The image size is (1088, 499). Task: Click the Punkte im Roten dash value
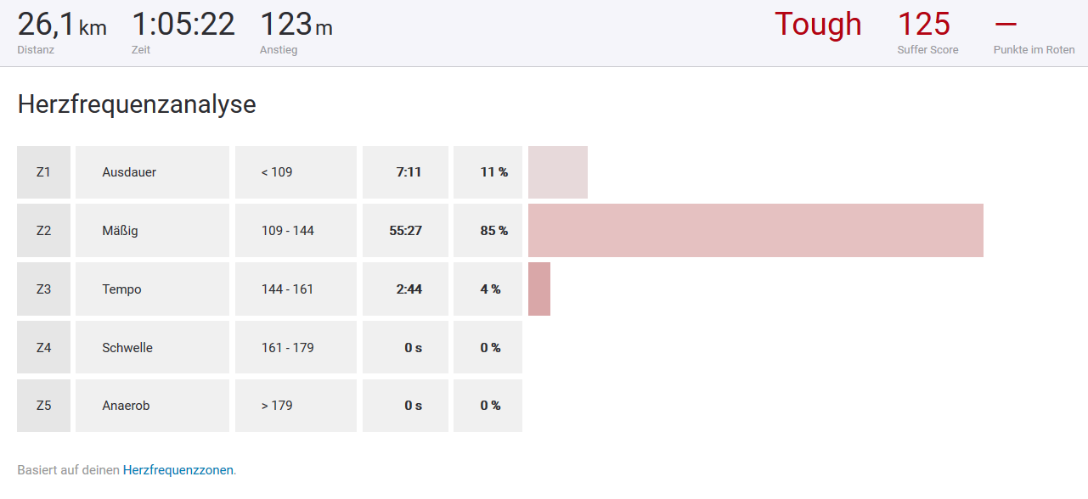tap(1005, 25)
